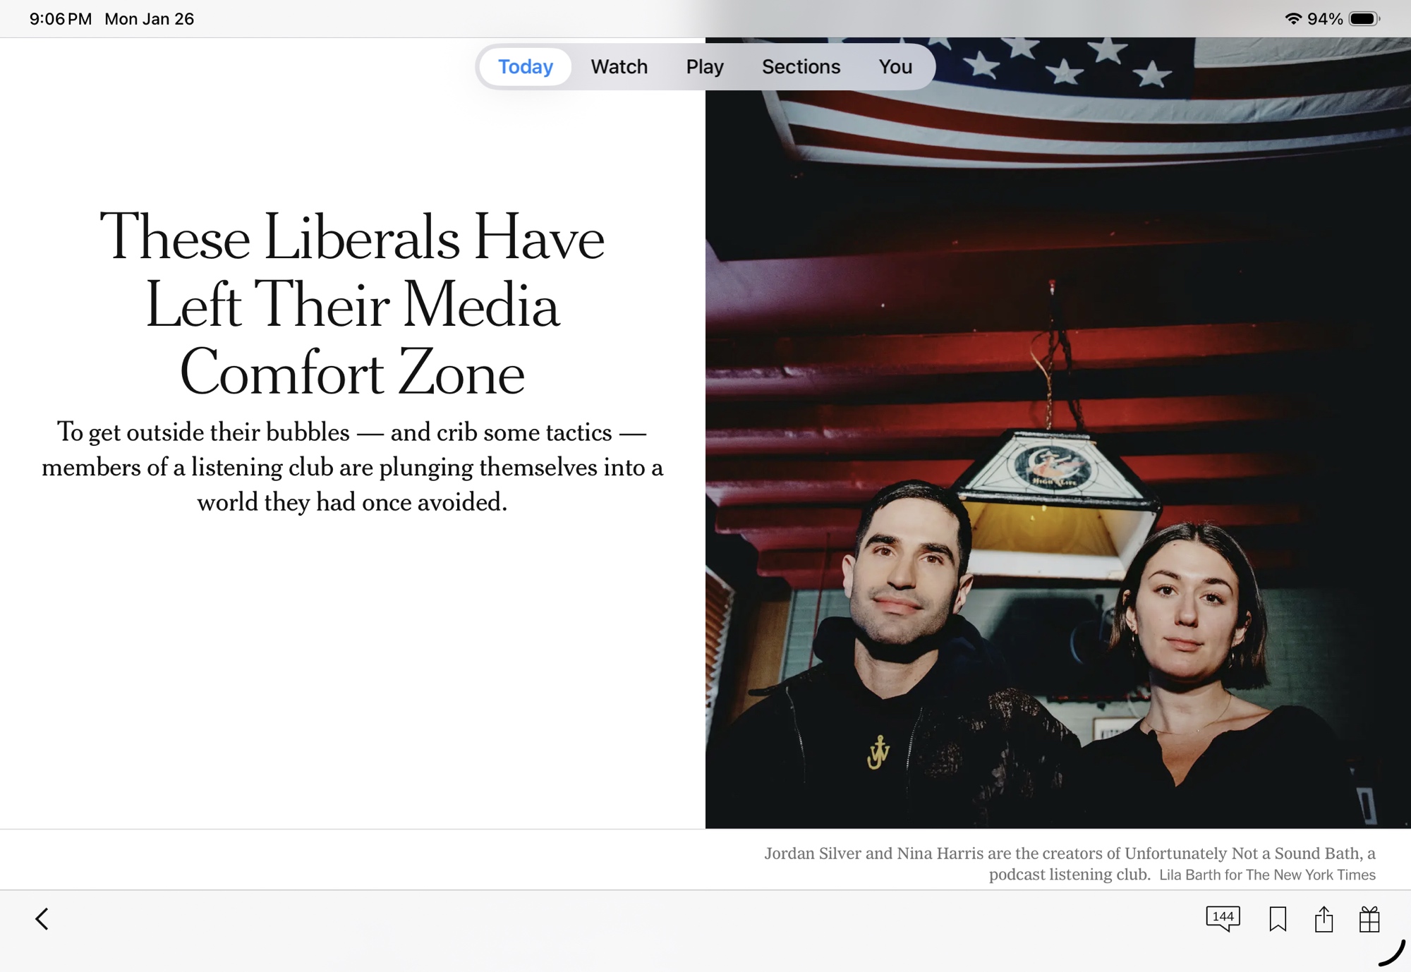Tap the Lila Barth photo credit

click(1267, 875)
